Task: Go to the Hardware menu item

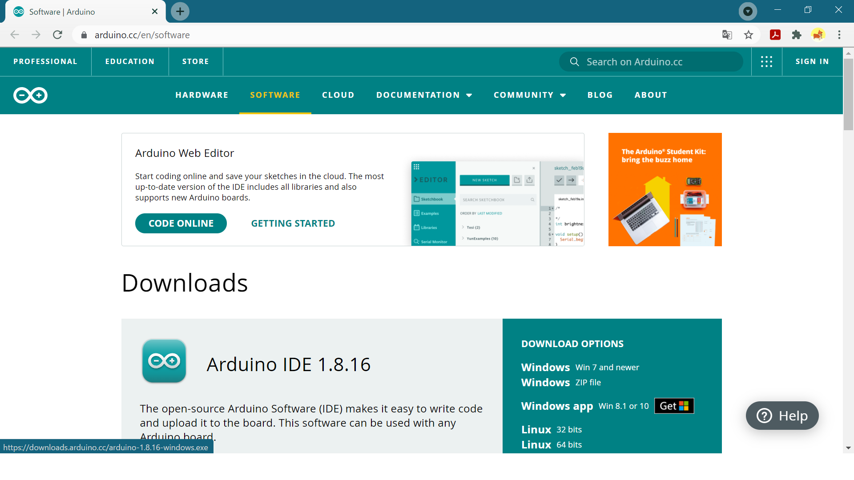Action: 201,95
